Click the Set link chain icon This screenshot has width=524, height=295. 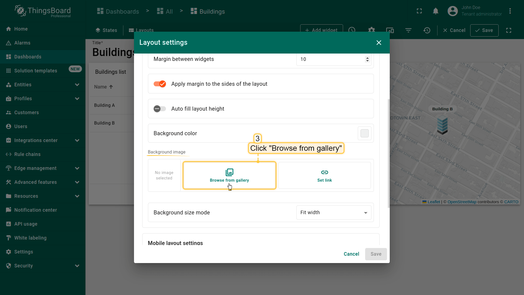click(324, 172)
